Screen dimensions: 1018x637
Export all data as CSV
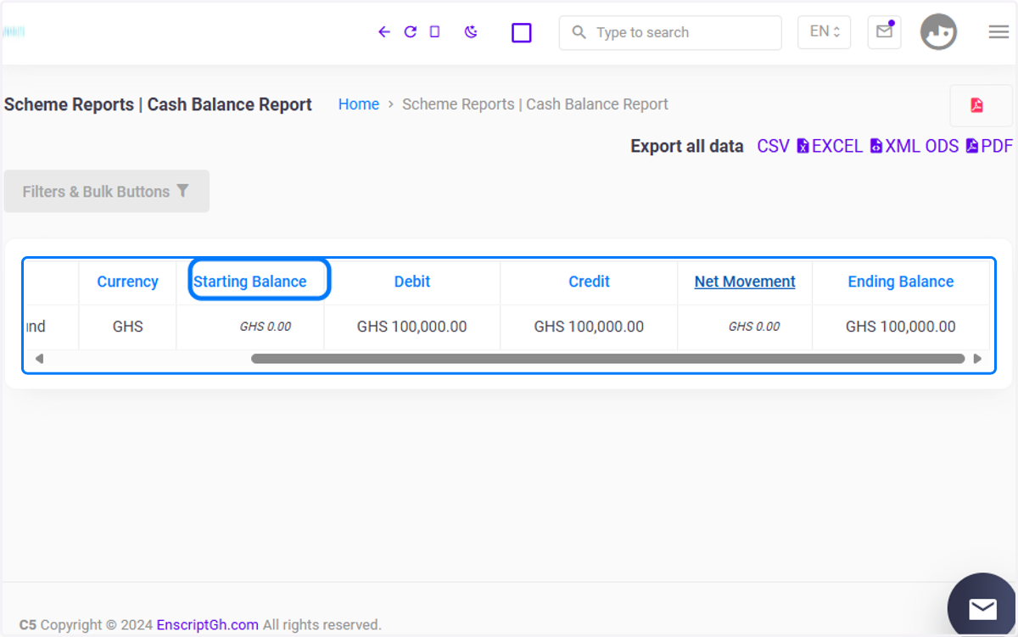774,146
